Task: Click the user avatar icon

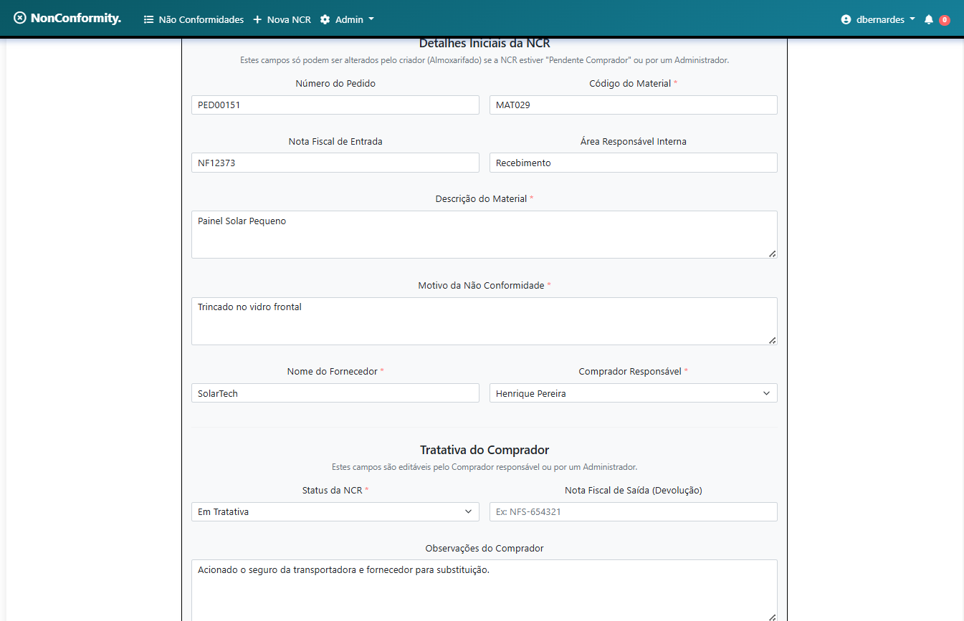Action: pyautogui.click(x=846, y=20)
